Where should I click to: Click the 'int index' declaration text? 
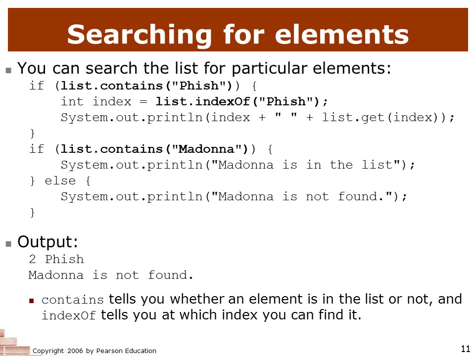(x=96, y=101)
